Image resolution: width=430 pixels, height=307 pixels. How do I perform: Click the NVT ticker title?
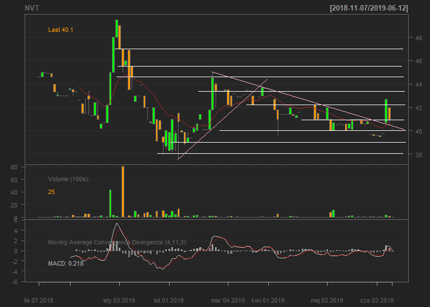tap(32, 8)
